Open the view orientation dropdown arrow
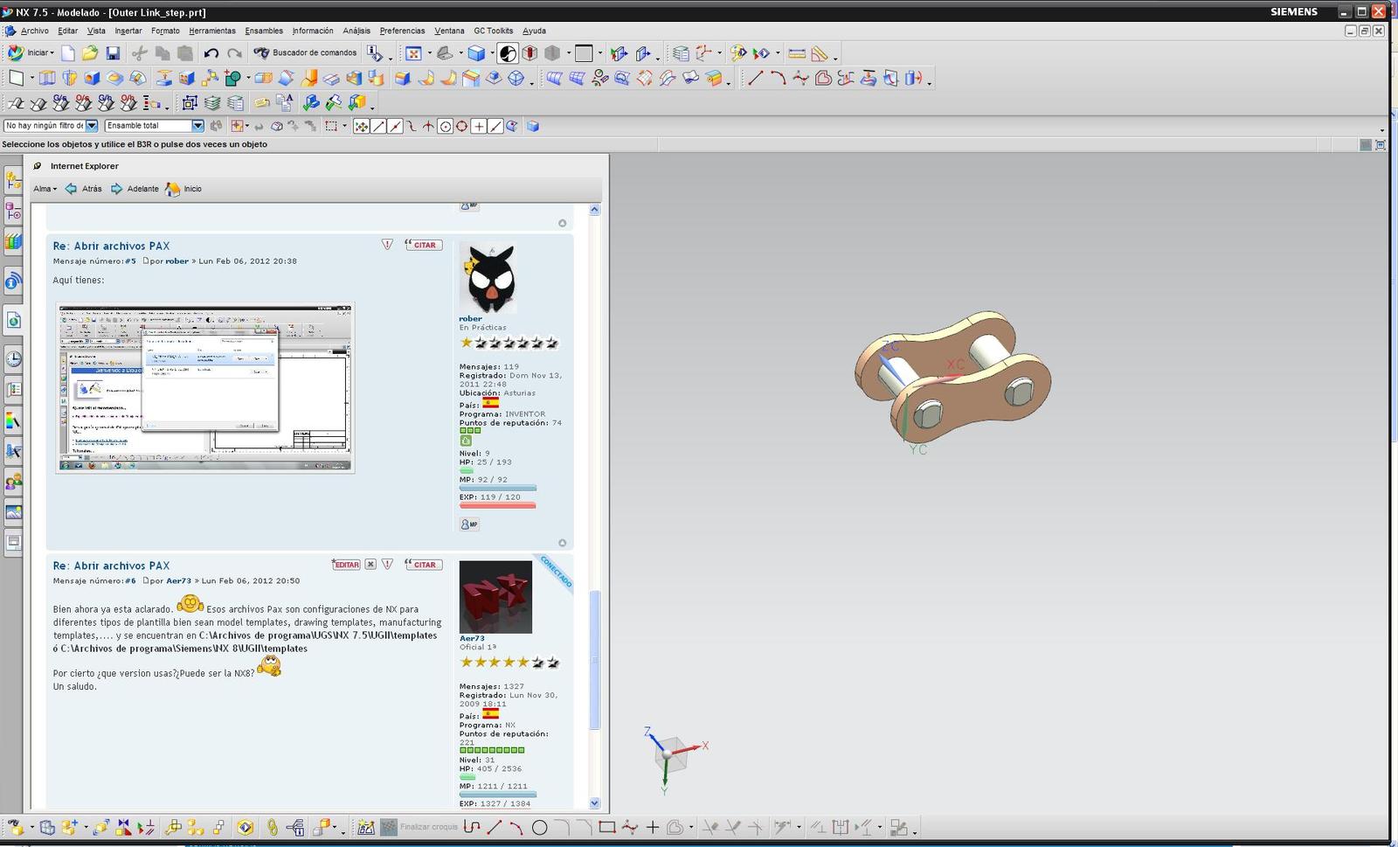1398x847 pixels. [460, 53]
